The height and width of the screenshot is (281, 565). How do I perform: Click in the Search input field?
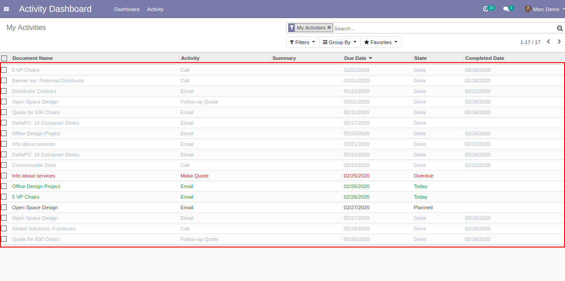(x=444, y=28)
